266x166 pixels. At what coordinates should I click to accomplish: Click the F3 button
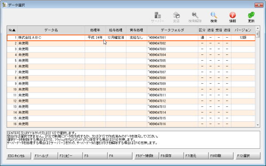coord(95,156)
